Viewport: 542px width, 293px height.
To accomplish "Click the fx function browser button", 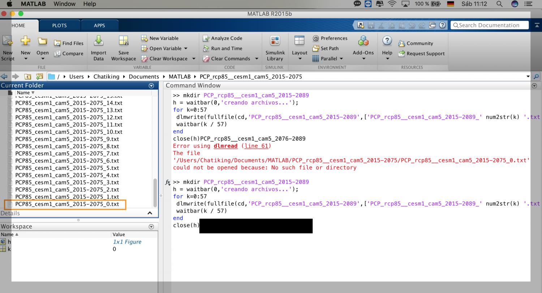I will click(x=168, y=183).
